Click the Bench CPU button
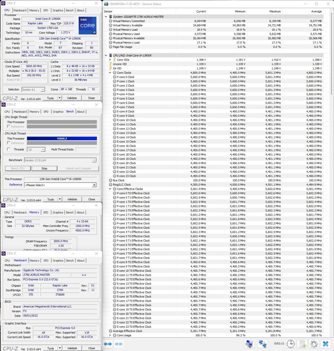Image resolution: width=334 pixels, height=351 pixels. tap(18, 168)
